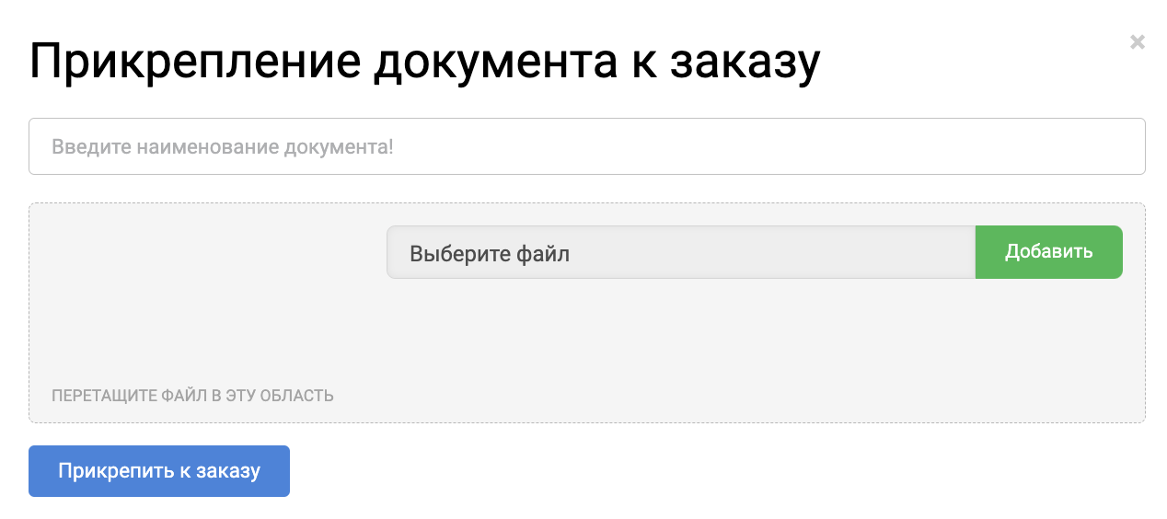The width and height of the screenshot is (1167, 519).
Task: Dismiss the modal with the X icon
Action: coord(1138,41)
